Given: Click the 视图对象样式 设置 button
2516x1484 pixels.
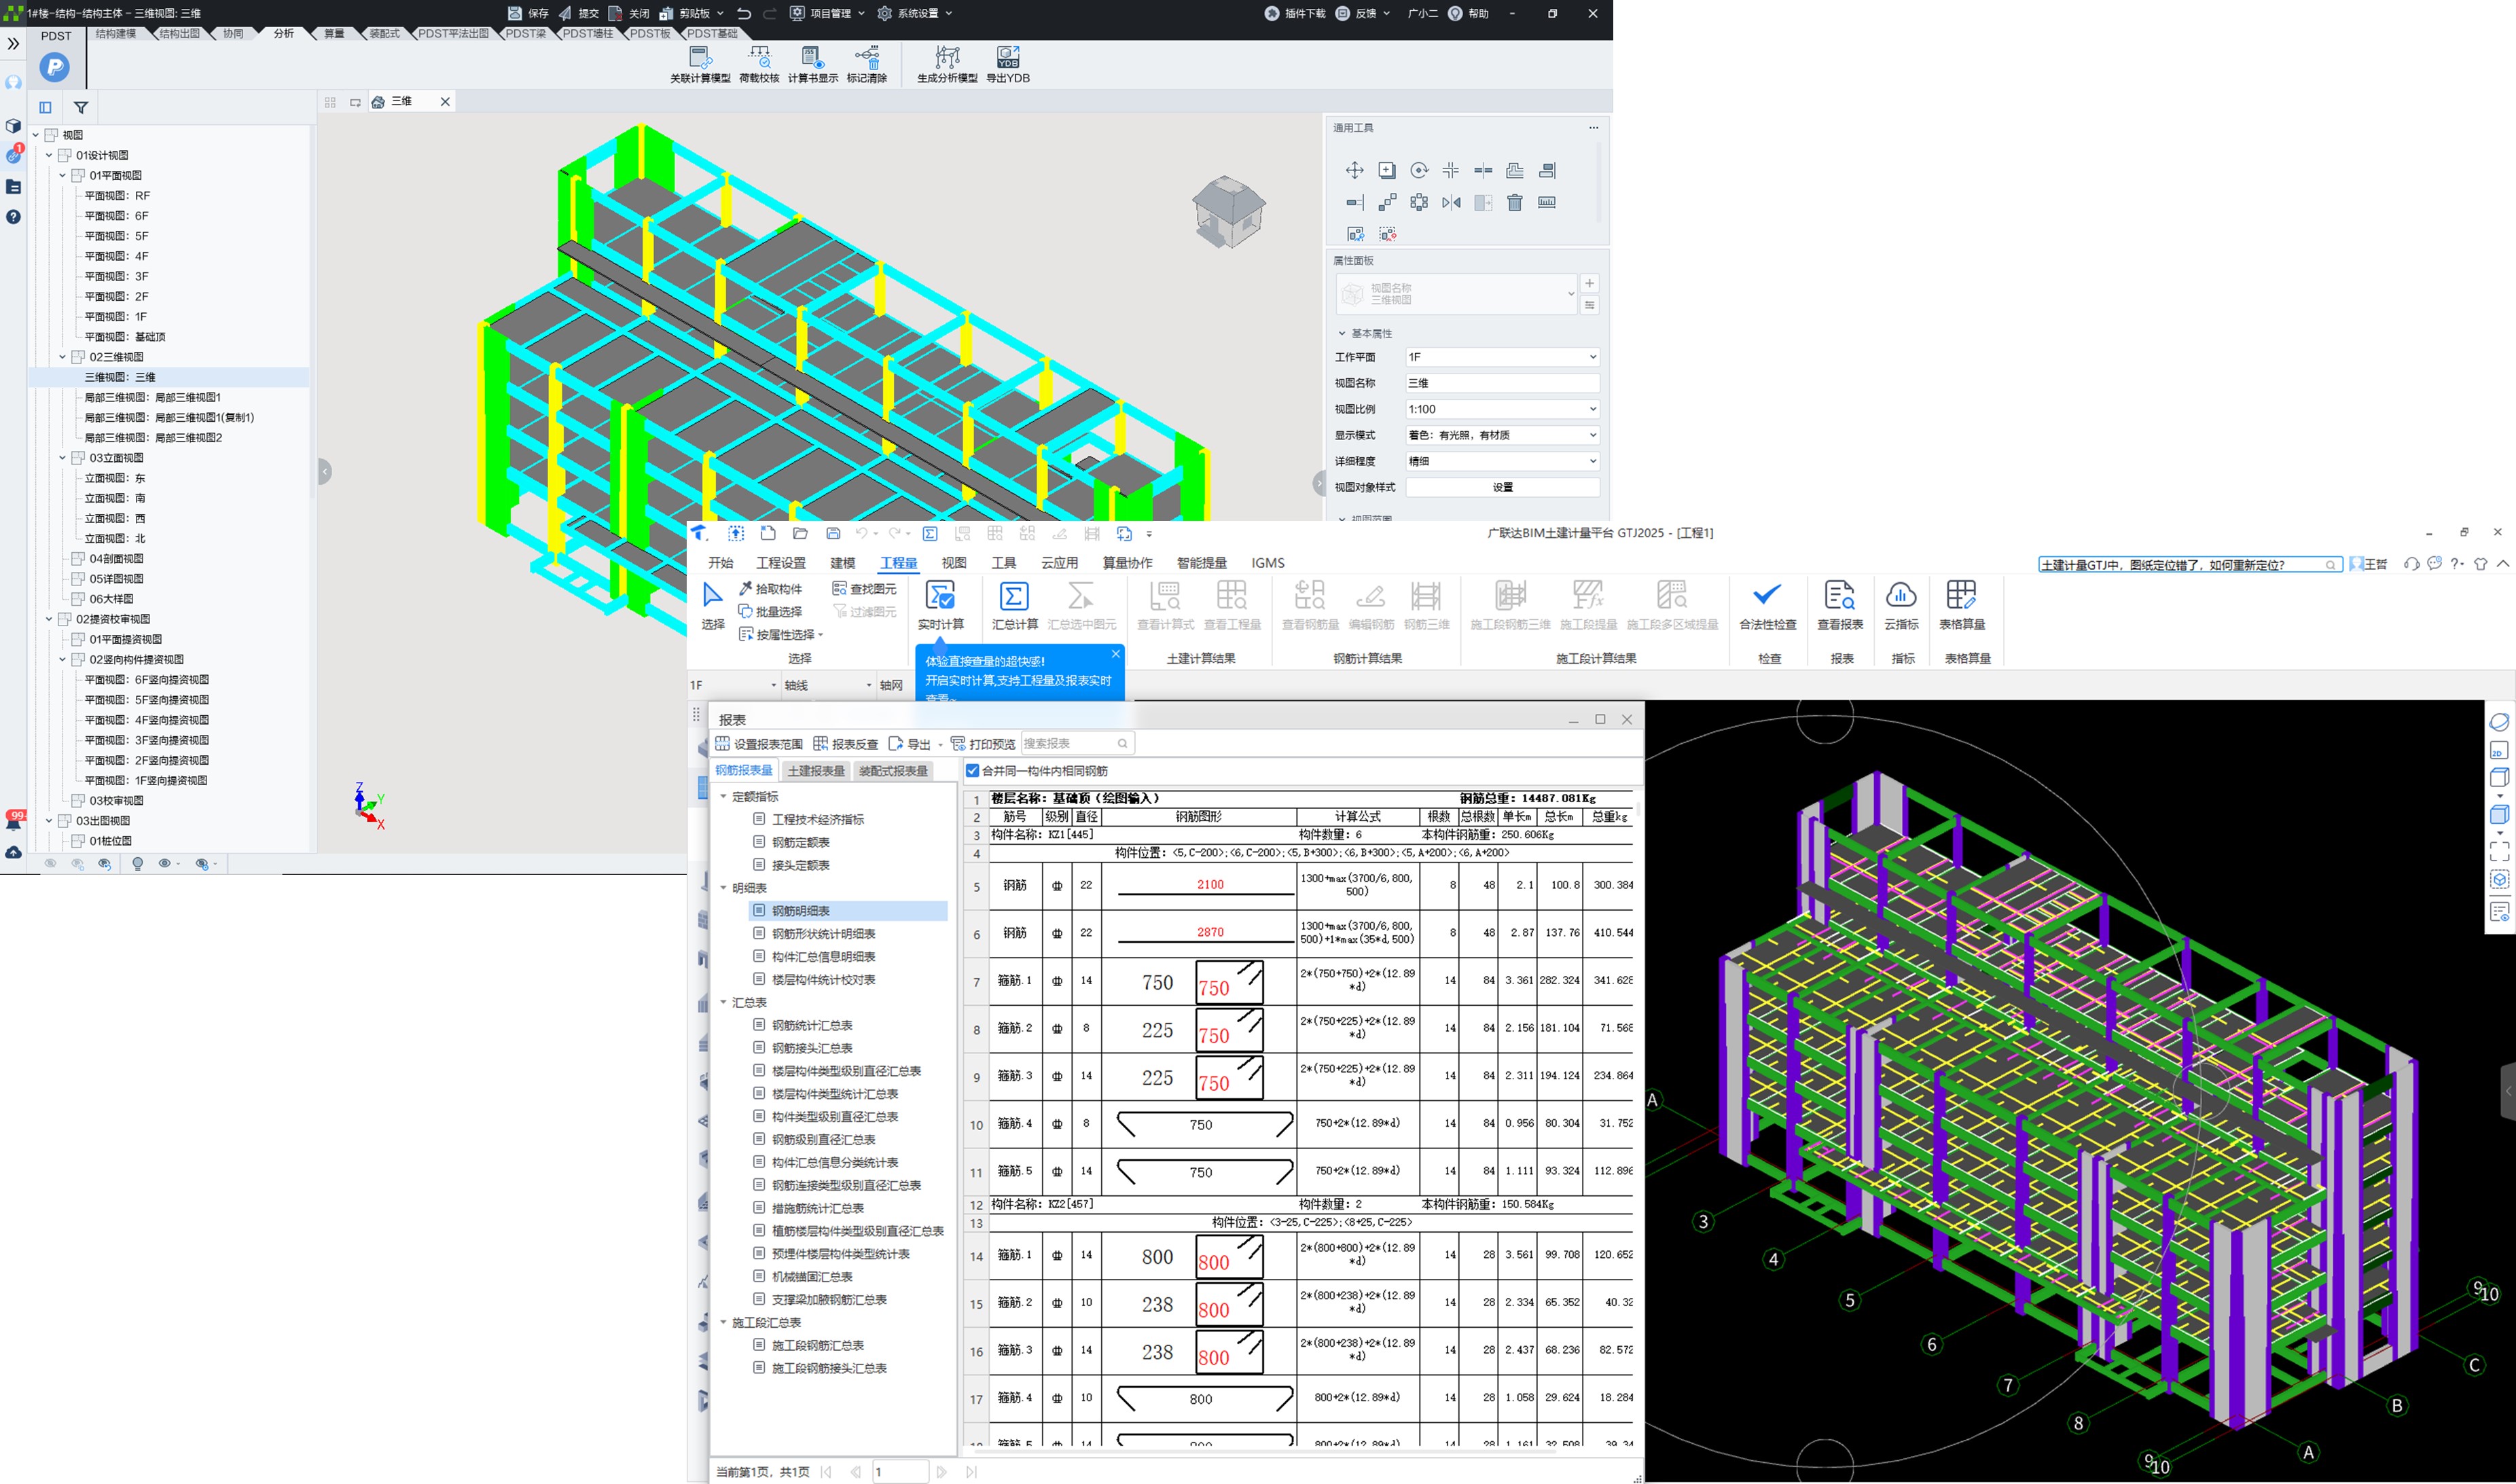Looking at the screenshot, I should tap(1502, 487).
